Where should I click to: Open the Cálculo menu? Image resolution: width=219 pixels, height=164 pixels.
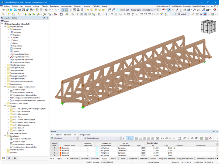44,6
